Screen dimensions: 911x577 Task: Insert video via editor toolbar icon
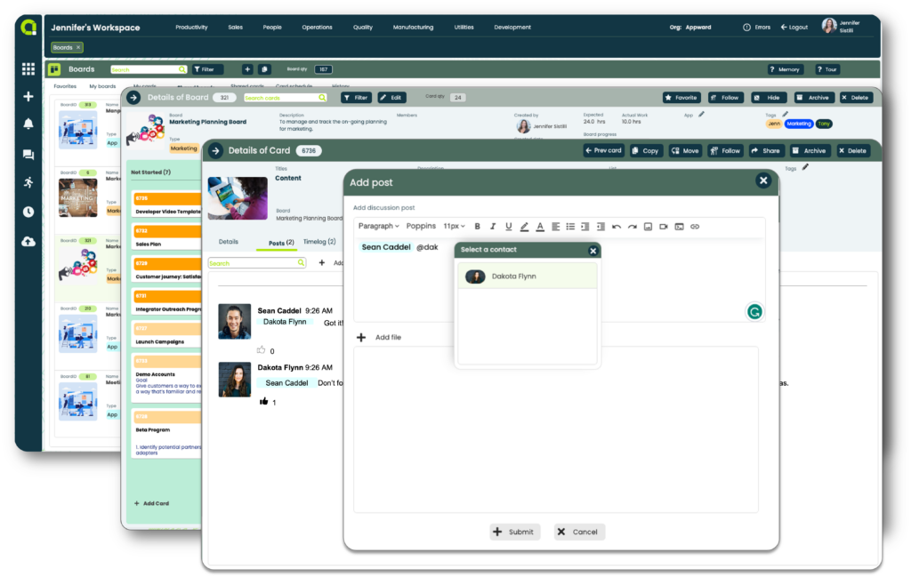(664, 227)
